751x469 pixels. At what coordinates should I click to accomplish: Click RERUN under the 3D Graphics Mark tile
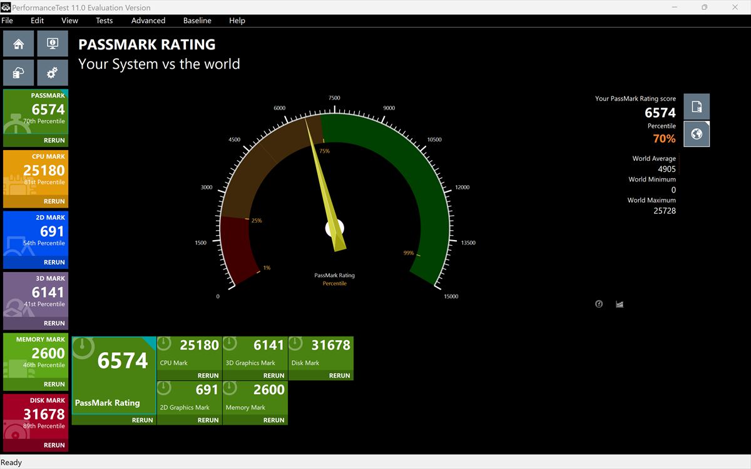pos(274,376)
